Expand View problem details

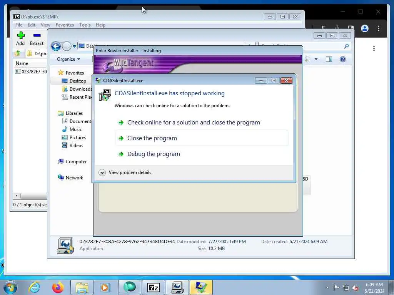(x=125, y=172)
